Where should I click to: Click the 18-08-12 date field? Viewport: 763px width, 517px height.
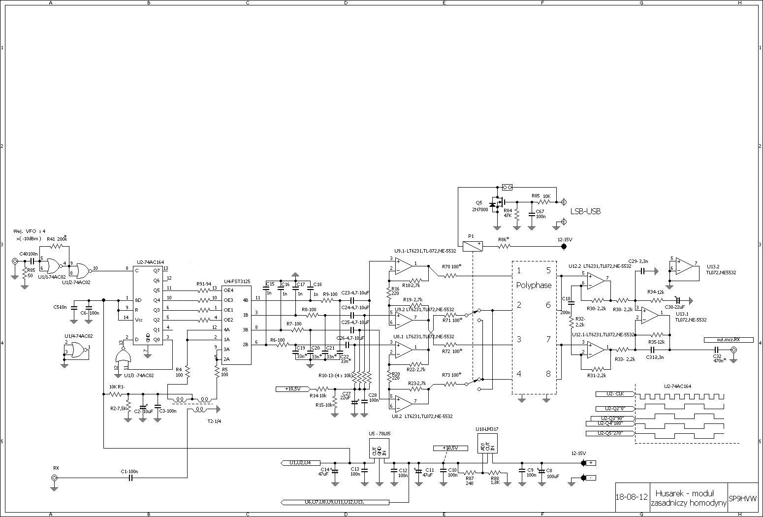point(631,498)
